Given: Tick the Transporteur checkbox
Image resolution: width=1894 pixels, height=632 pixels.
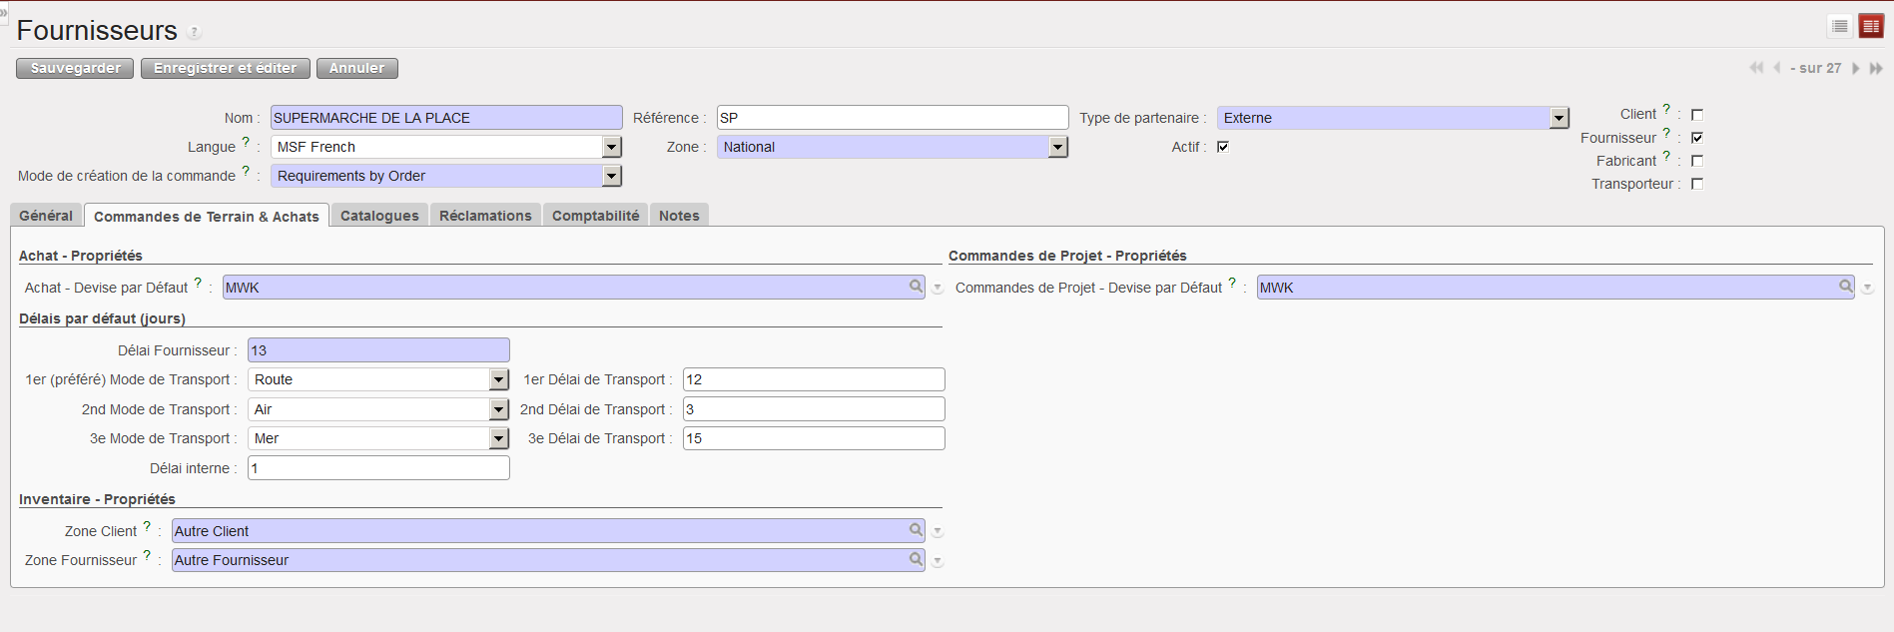Looking at the screenshot, I should tap(1697, 184).
